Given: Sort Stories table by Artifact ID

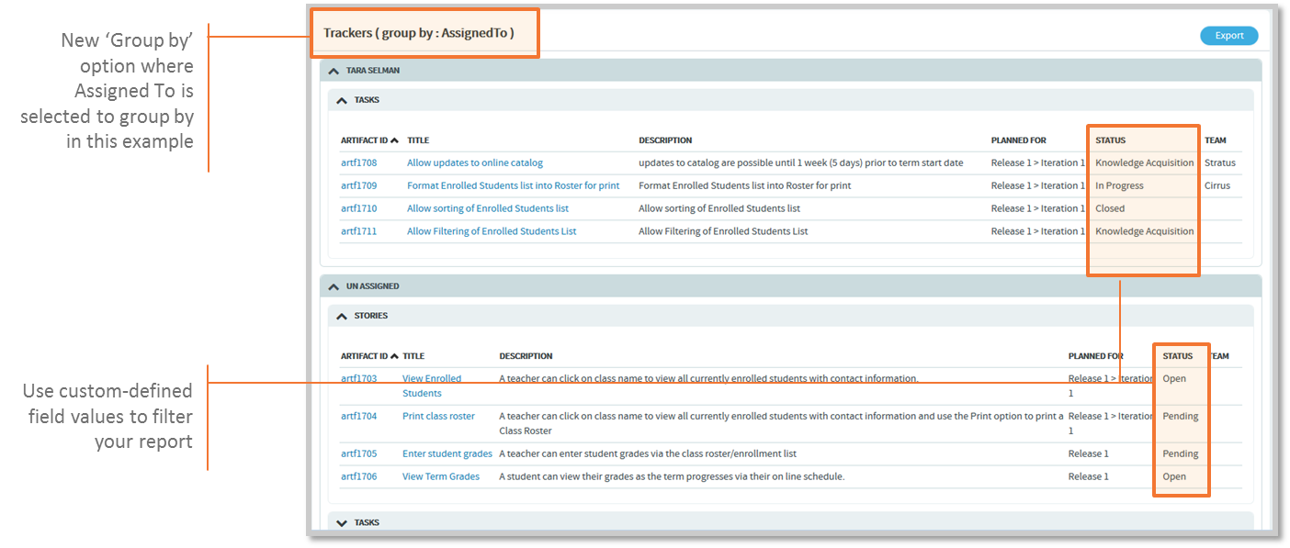Looking at the screenshot, I should [x=369, y=356].
